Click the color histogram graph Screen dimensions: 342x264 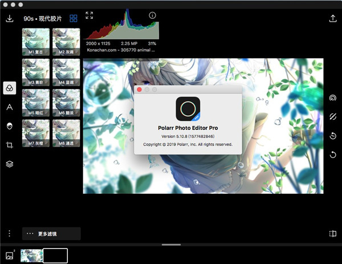tap(121, 24)
